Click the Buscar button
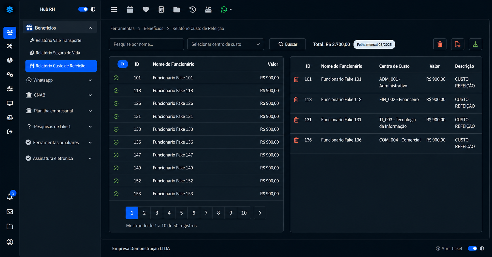This screenshot has height=257, width=492. click(287, 44)
